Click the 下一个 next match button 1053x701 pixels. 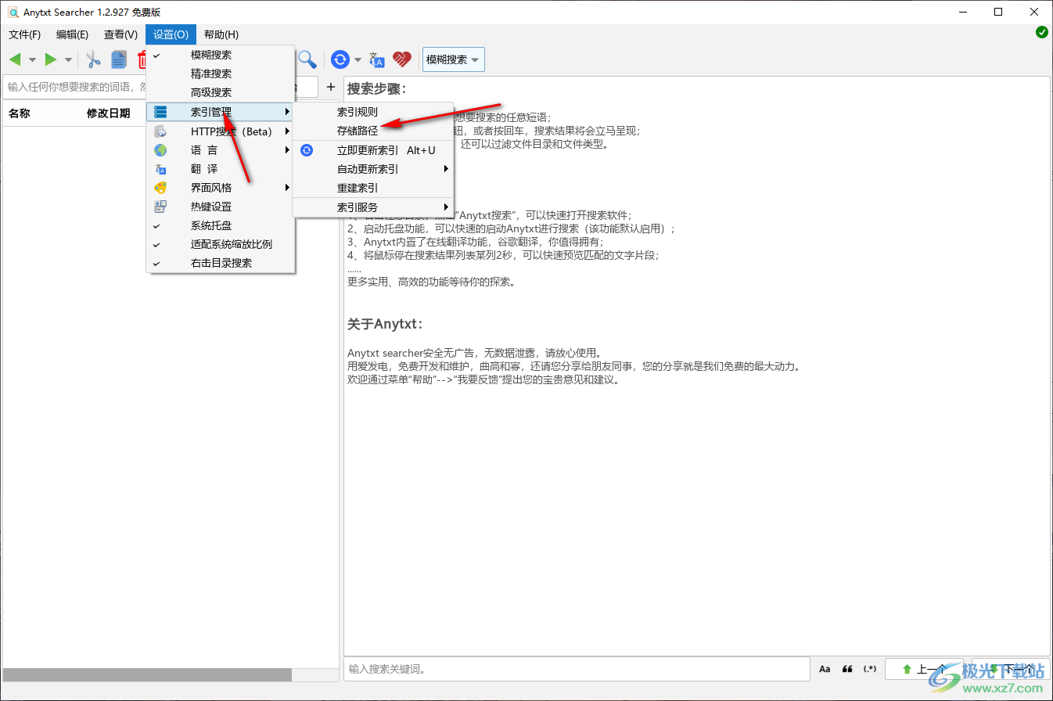tap(1011, 669)
